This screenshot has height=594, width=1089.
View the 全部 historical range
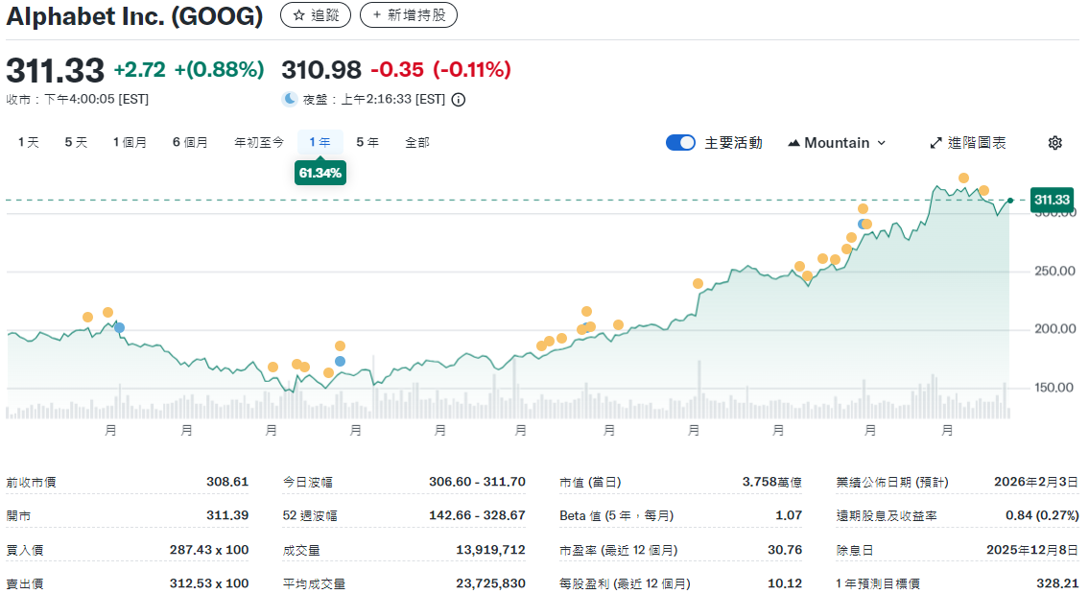point(416,141)
